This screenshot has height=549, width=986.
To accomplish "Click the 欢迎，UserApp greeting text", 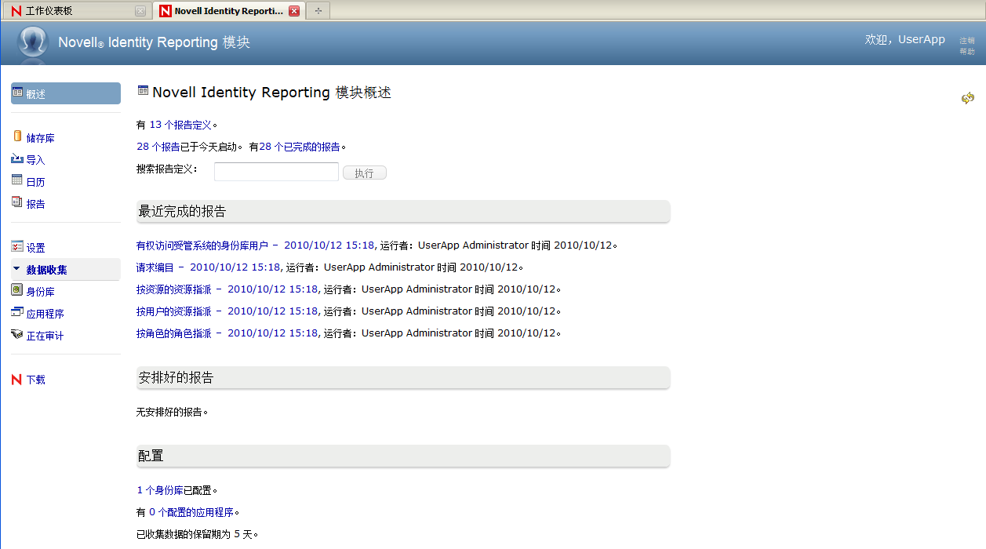I will (904, 39).
